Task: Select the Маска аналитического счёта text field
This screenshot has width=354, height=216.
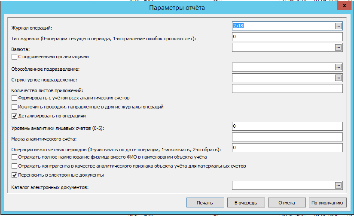Action: click(x=287, y=137)
